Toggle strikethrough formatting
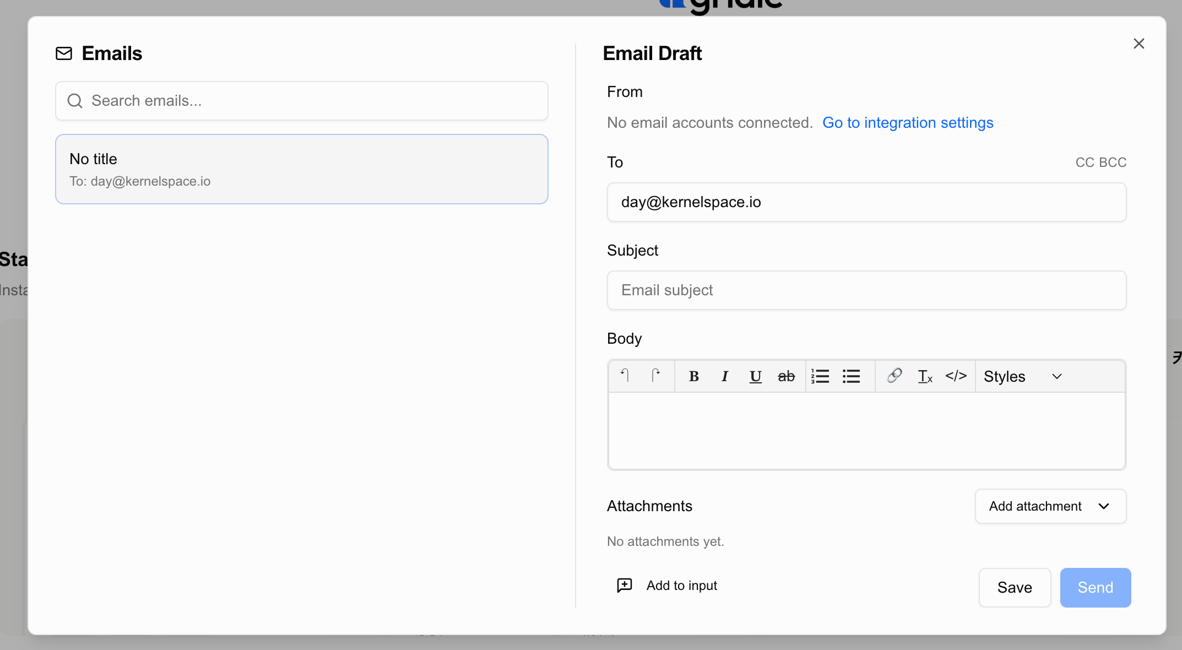 [x=787, y=376]
